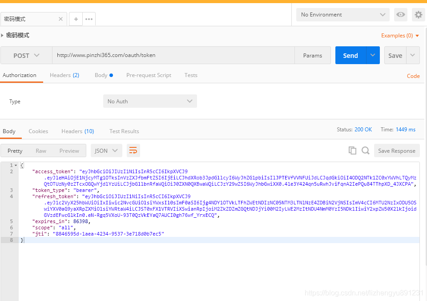Open the POST method dropdown
The image size is (427, 301).
click(26, 56)
